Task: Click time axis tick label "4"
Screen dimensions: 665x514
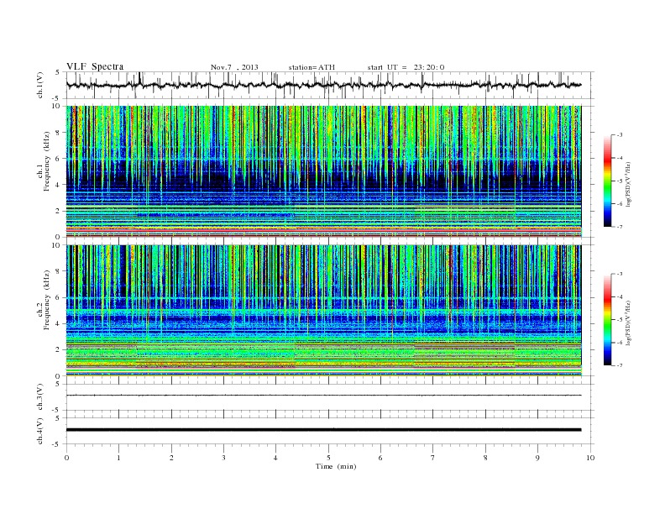Action: [x=275, y=458]
